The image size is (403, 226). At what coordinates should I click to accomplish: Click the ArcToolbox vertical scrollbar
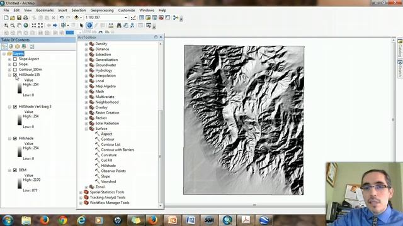pos(161,156)
